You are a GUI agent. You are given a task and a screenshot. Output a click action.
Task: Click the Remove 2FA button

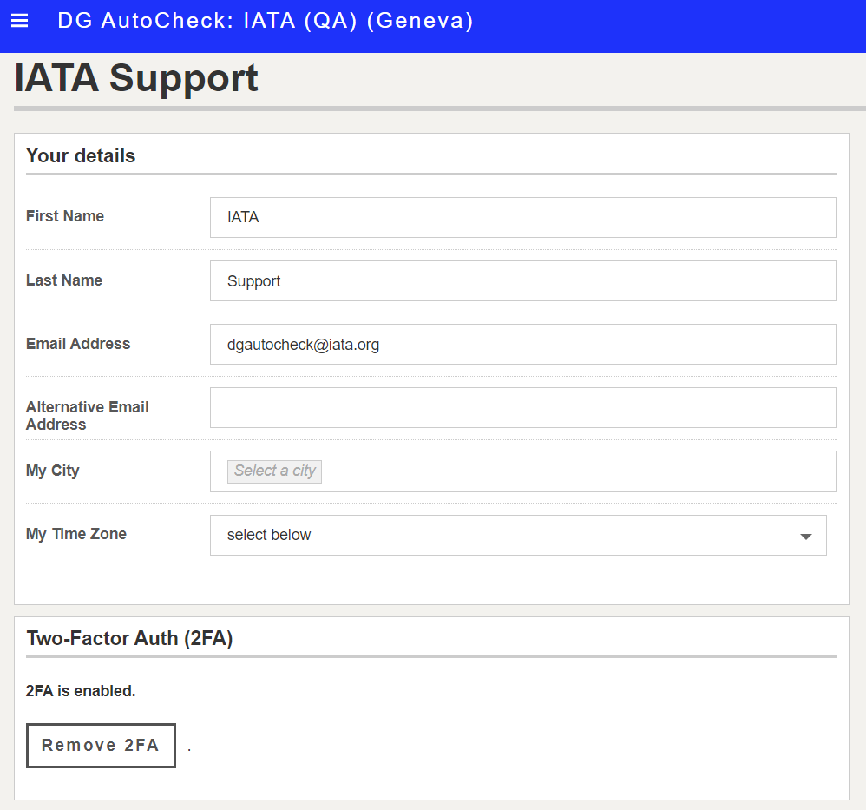pos(101,746)
